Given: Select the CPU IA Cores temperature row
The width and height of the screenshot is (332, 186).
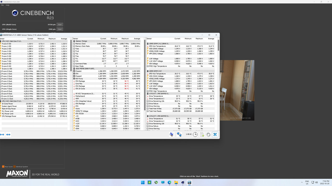Looking at the screenshot, I should [x=107, y=89].
